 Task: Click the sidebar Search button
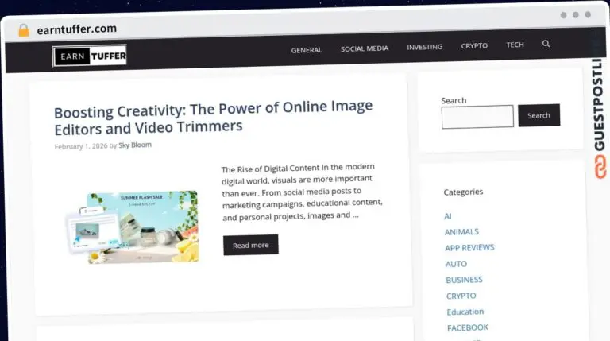[539, 115]
